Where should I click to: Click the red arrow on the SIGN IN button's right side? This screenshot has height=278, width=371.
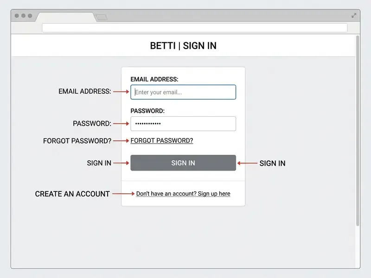[x=247, y=163]
